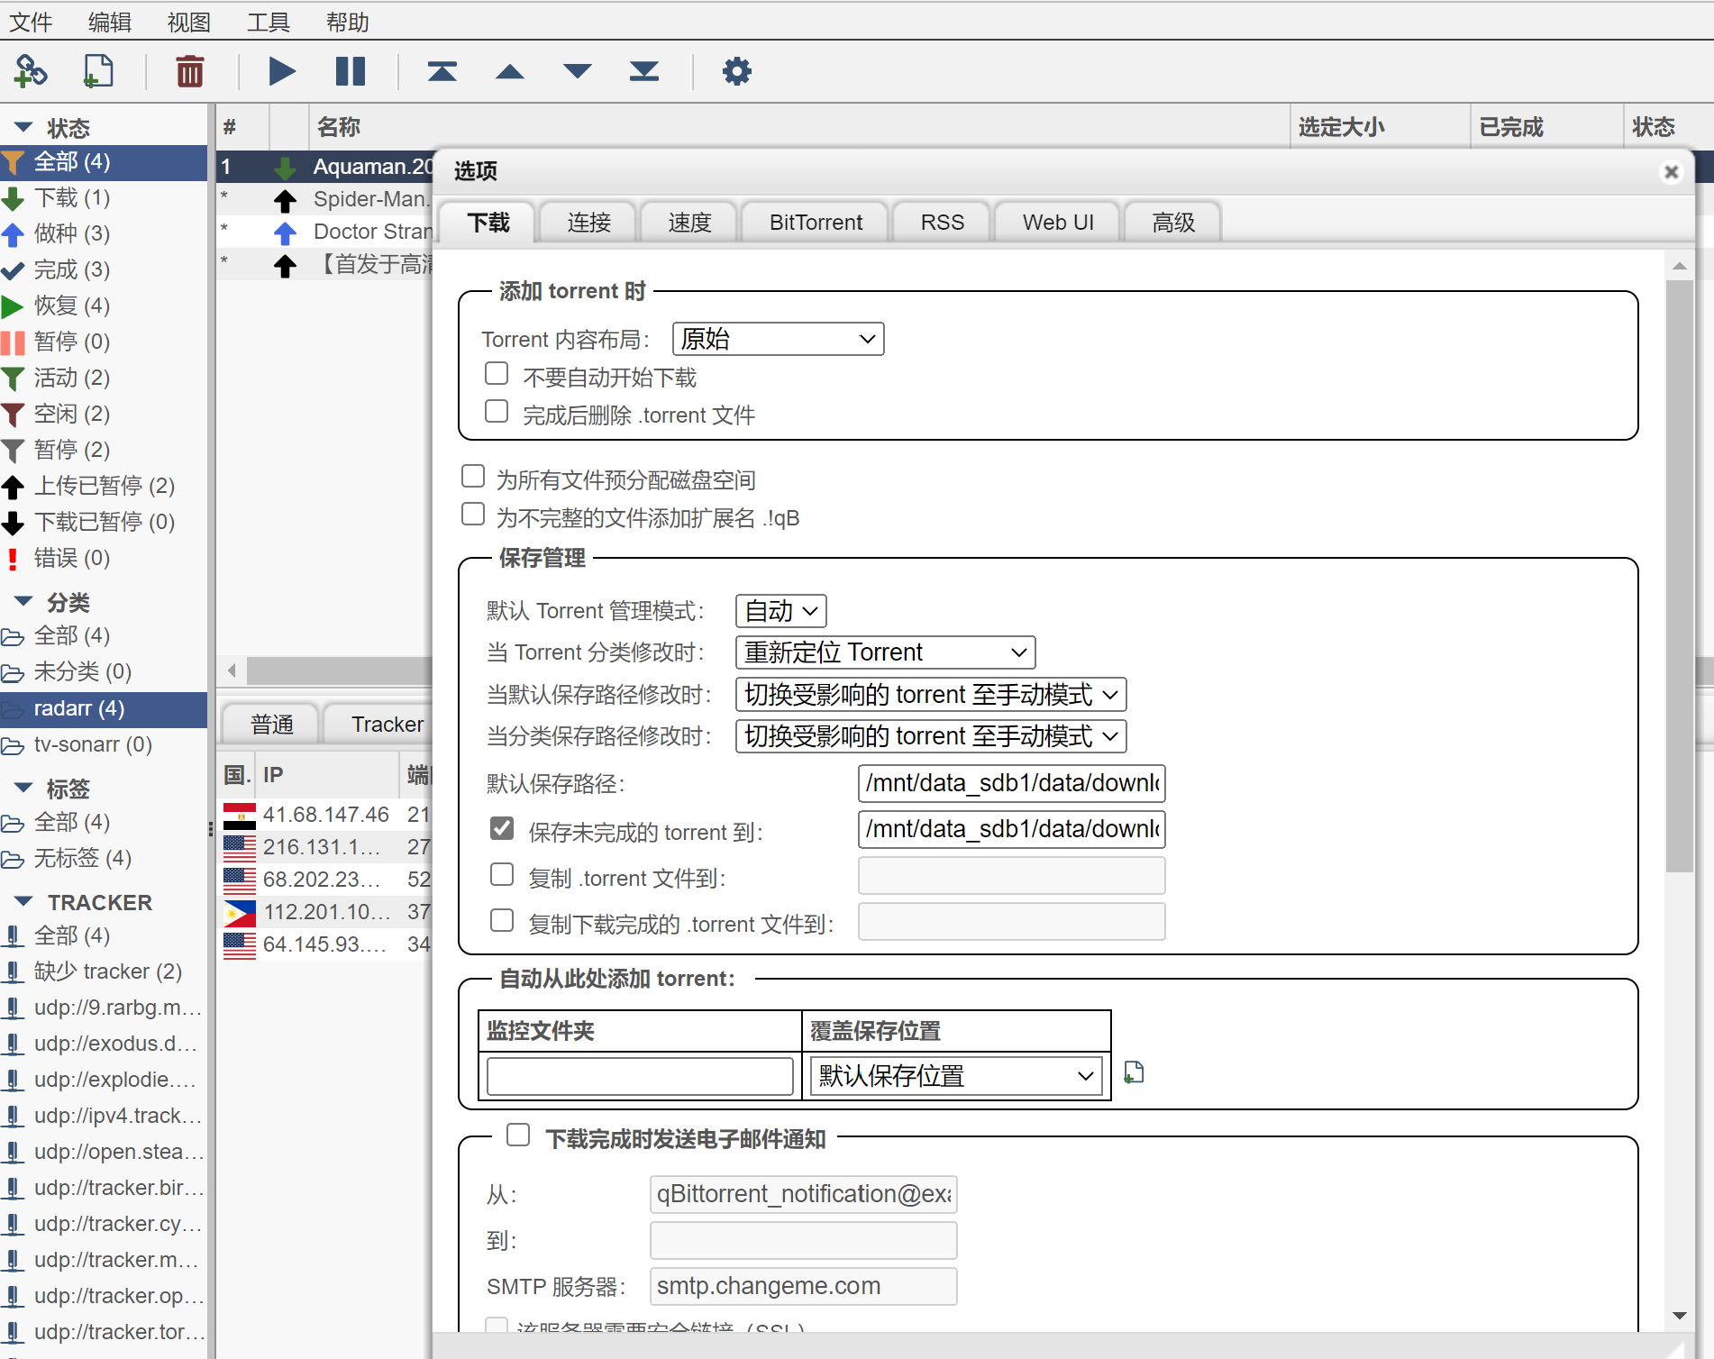1714x1359 pixels.
Task: Switch to the 速度 options tab
Action: 689,223
